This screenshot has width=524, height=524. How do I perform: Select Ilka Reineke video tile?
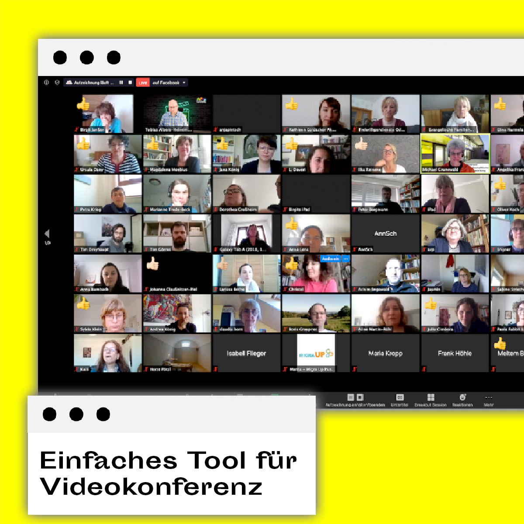point(385,154)
